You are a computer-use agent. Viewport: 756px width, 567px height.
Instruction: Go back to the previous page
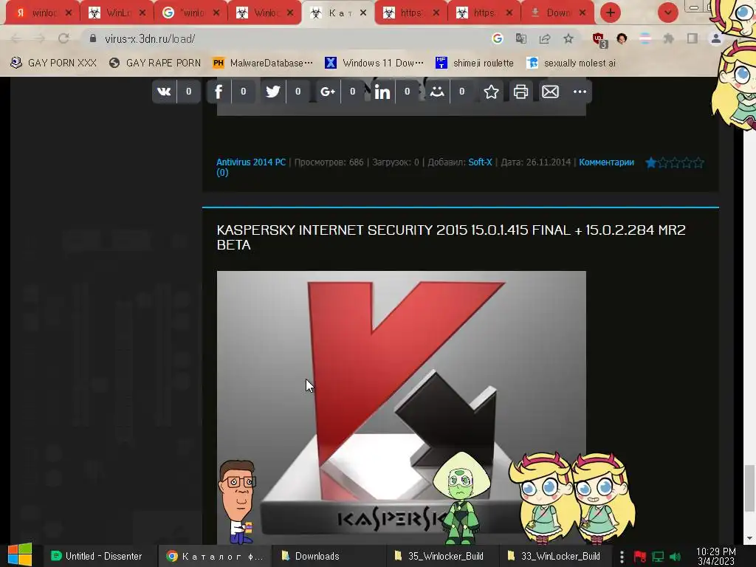click(x=16, y=38)
